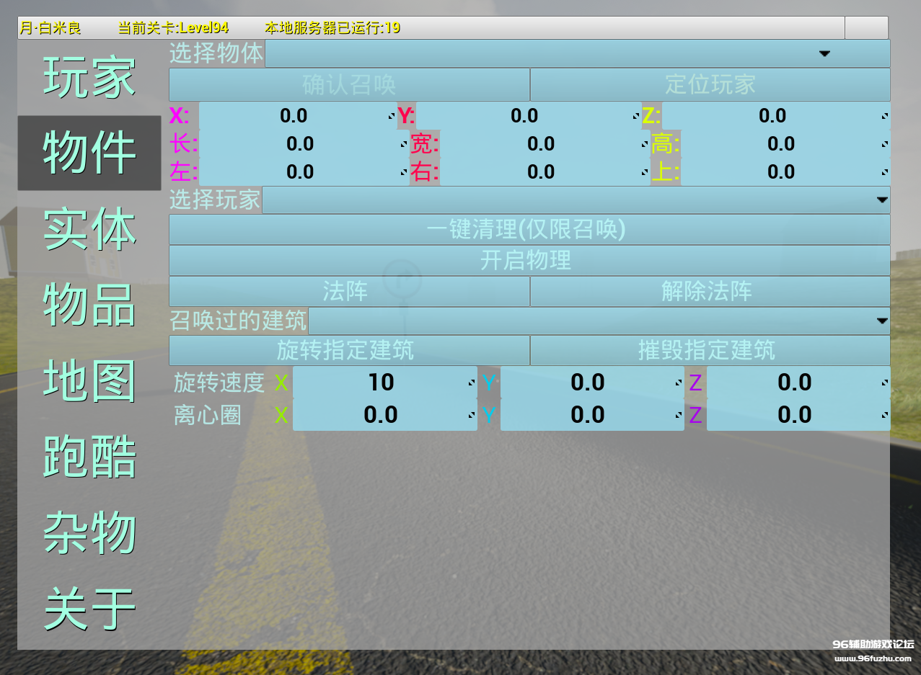
Task: Click the 月·白米良 name text
Action: (x=50, y=28)
